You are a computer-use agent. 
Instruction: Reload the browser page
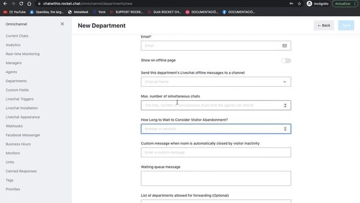point(21,4)
